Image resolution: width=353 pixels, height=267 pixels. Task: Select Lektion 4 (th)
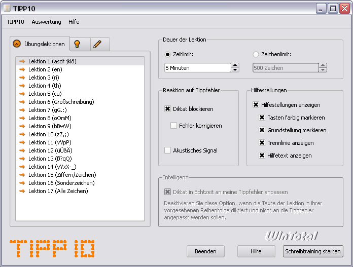80,86
